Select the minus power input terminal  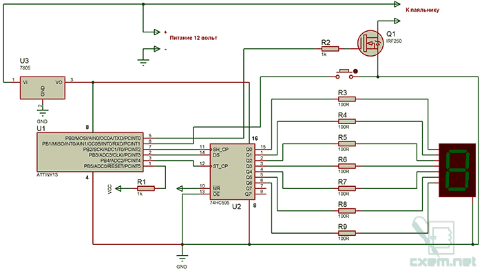click(156, 49)
